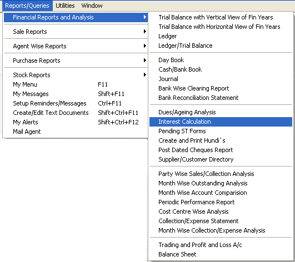Open the Window menu
Image resolution: width=295 pixels, height=262 pixels.
pos(92,6)
